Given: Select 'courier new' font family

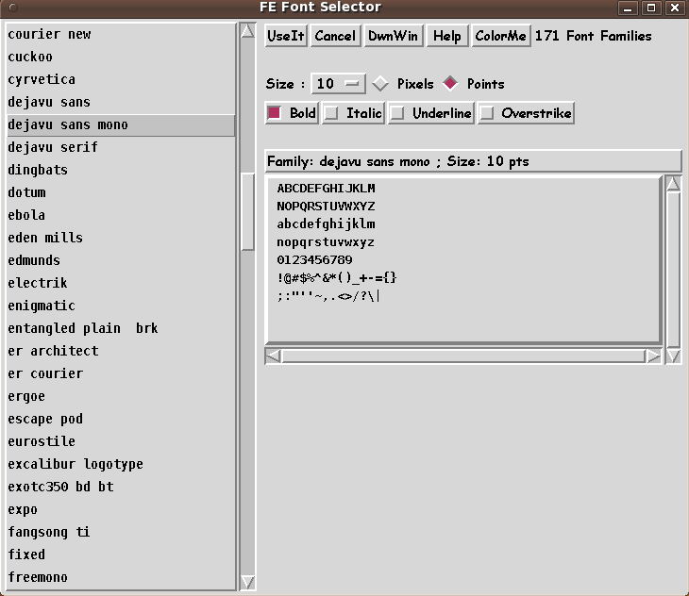Looking at the screenshot, I should (x=121, y=34).
